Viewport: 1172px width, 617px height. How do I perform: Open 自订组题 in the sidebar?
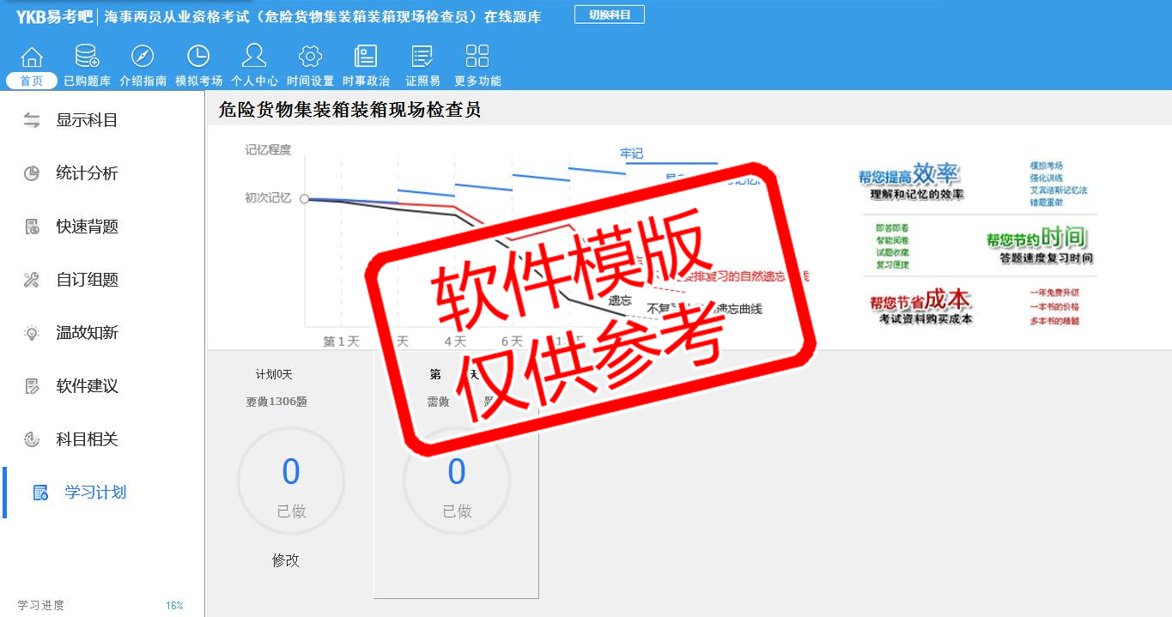[x=86, y=280]
